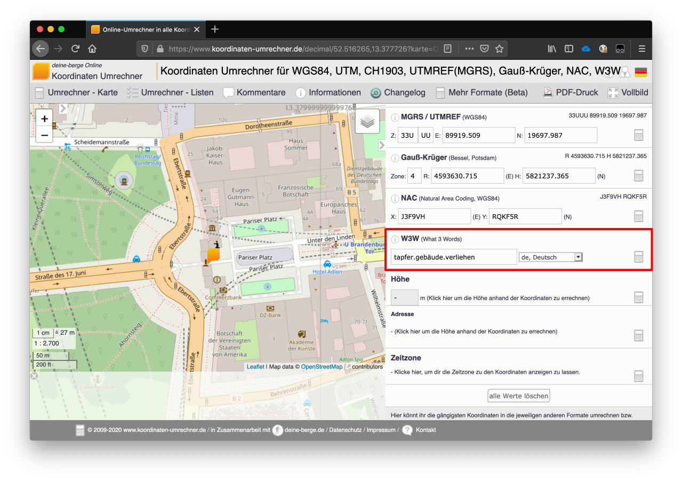Open the OpenStreetMap attribution link

(x=322, y=367)
